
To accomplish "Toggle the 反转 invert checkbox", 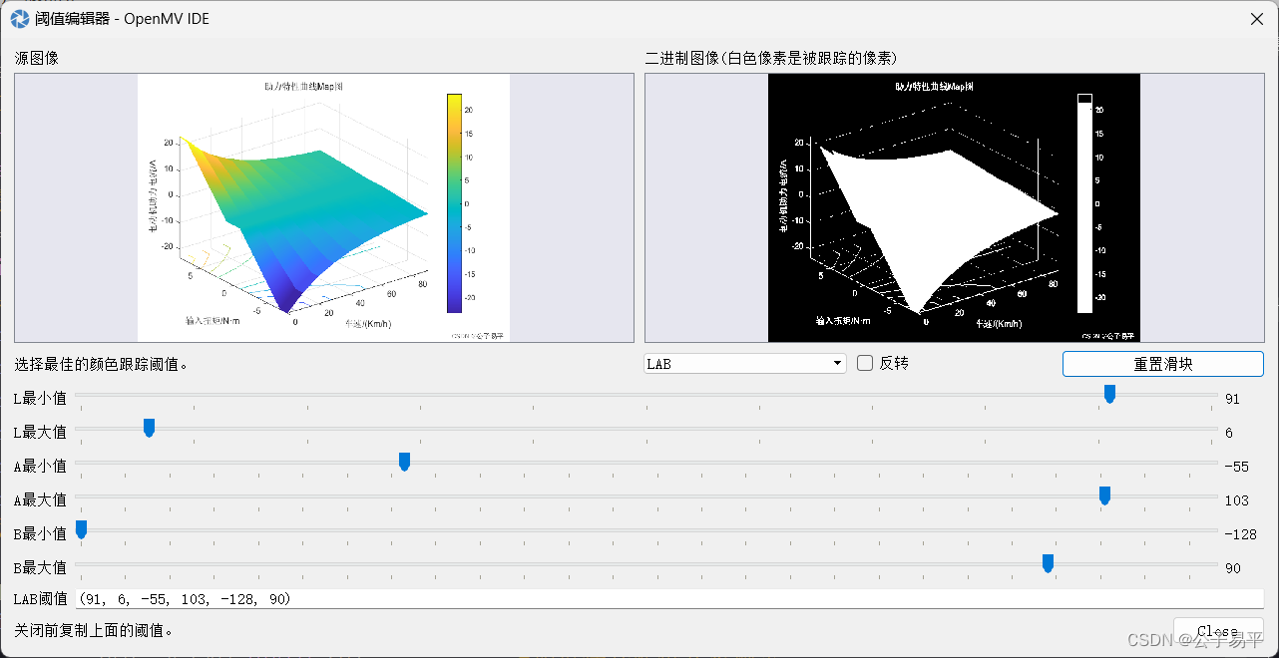I will pyautogui.click(x=865, y=363).
